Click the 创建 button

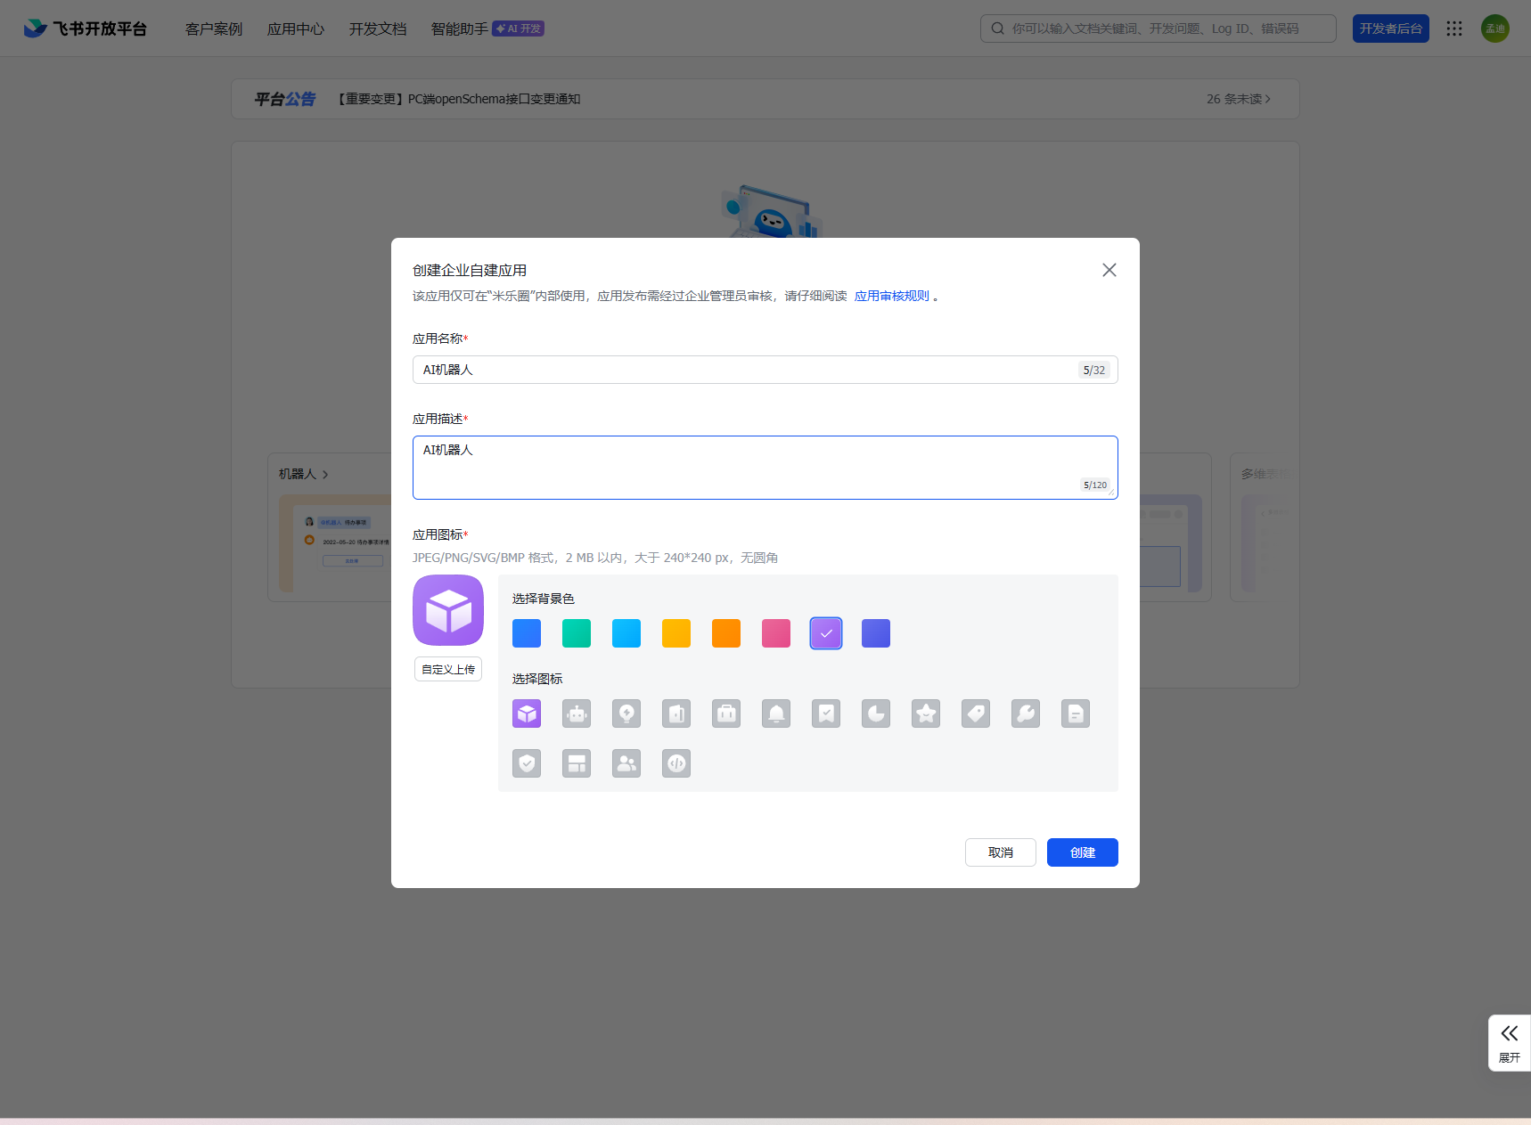pos(1082,852)
